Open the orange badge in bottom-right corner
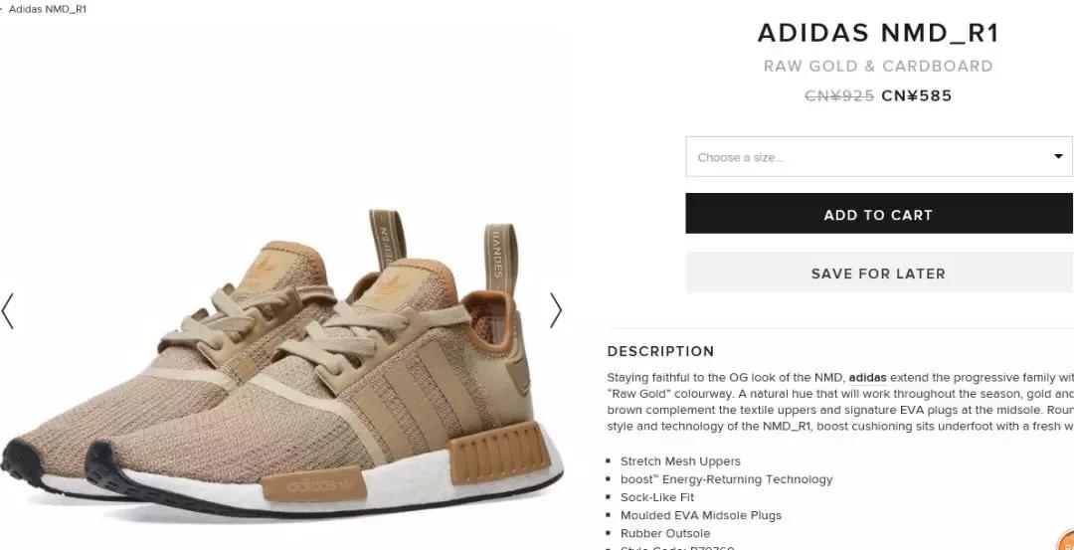Screen dimensions: 1074x550 tap(1066, 542)
